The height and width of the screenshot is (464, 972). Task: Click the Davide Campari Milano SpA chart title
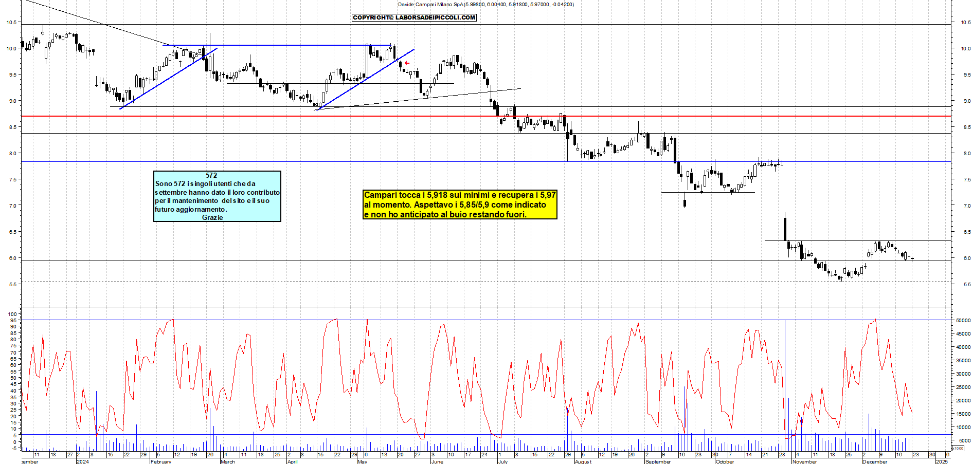[x=485, y=5]
